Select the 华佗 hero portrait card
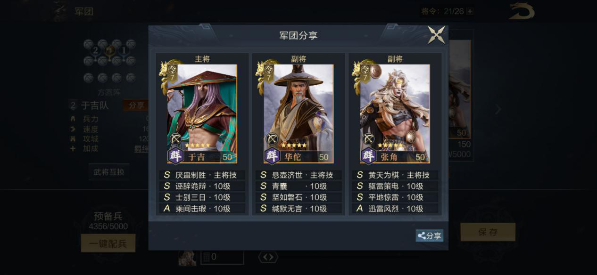597x275 pixels. 298,113
